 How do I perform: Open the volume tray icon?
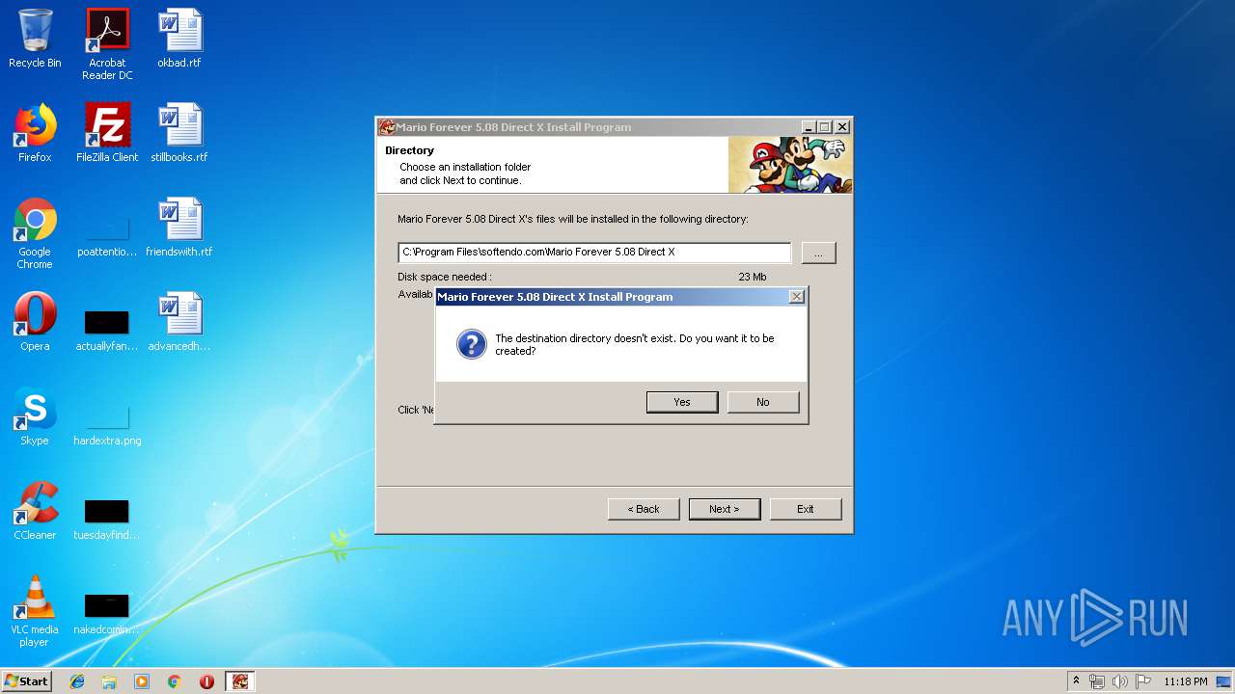(1120, 681)
